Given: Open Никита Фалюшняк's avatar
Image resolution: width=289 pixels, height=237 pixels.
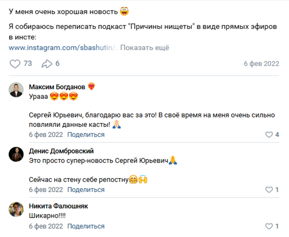Looking at the screenshot, I should (16, 209).
